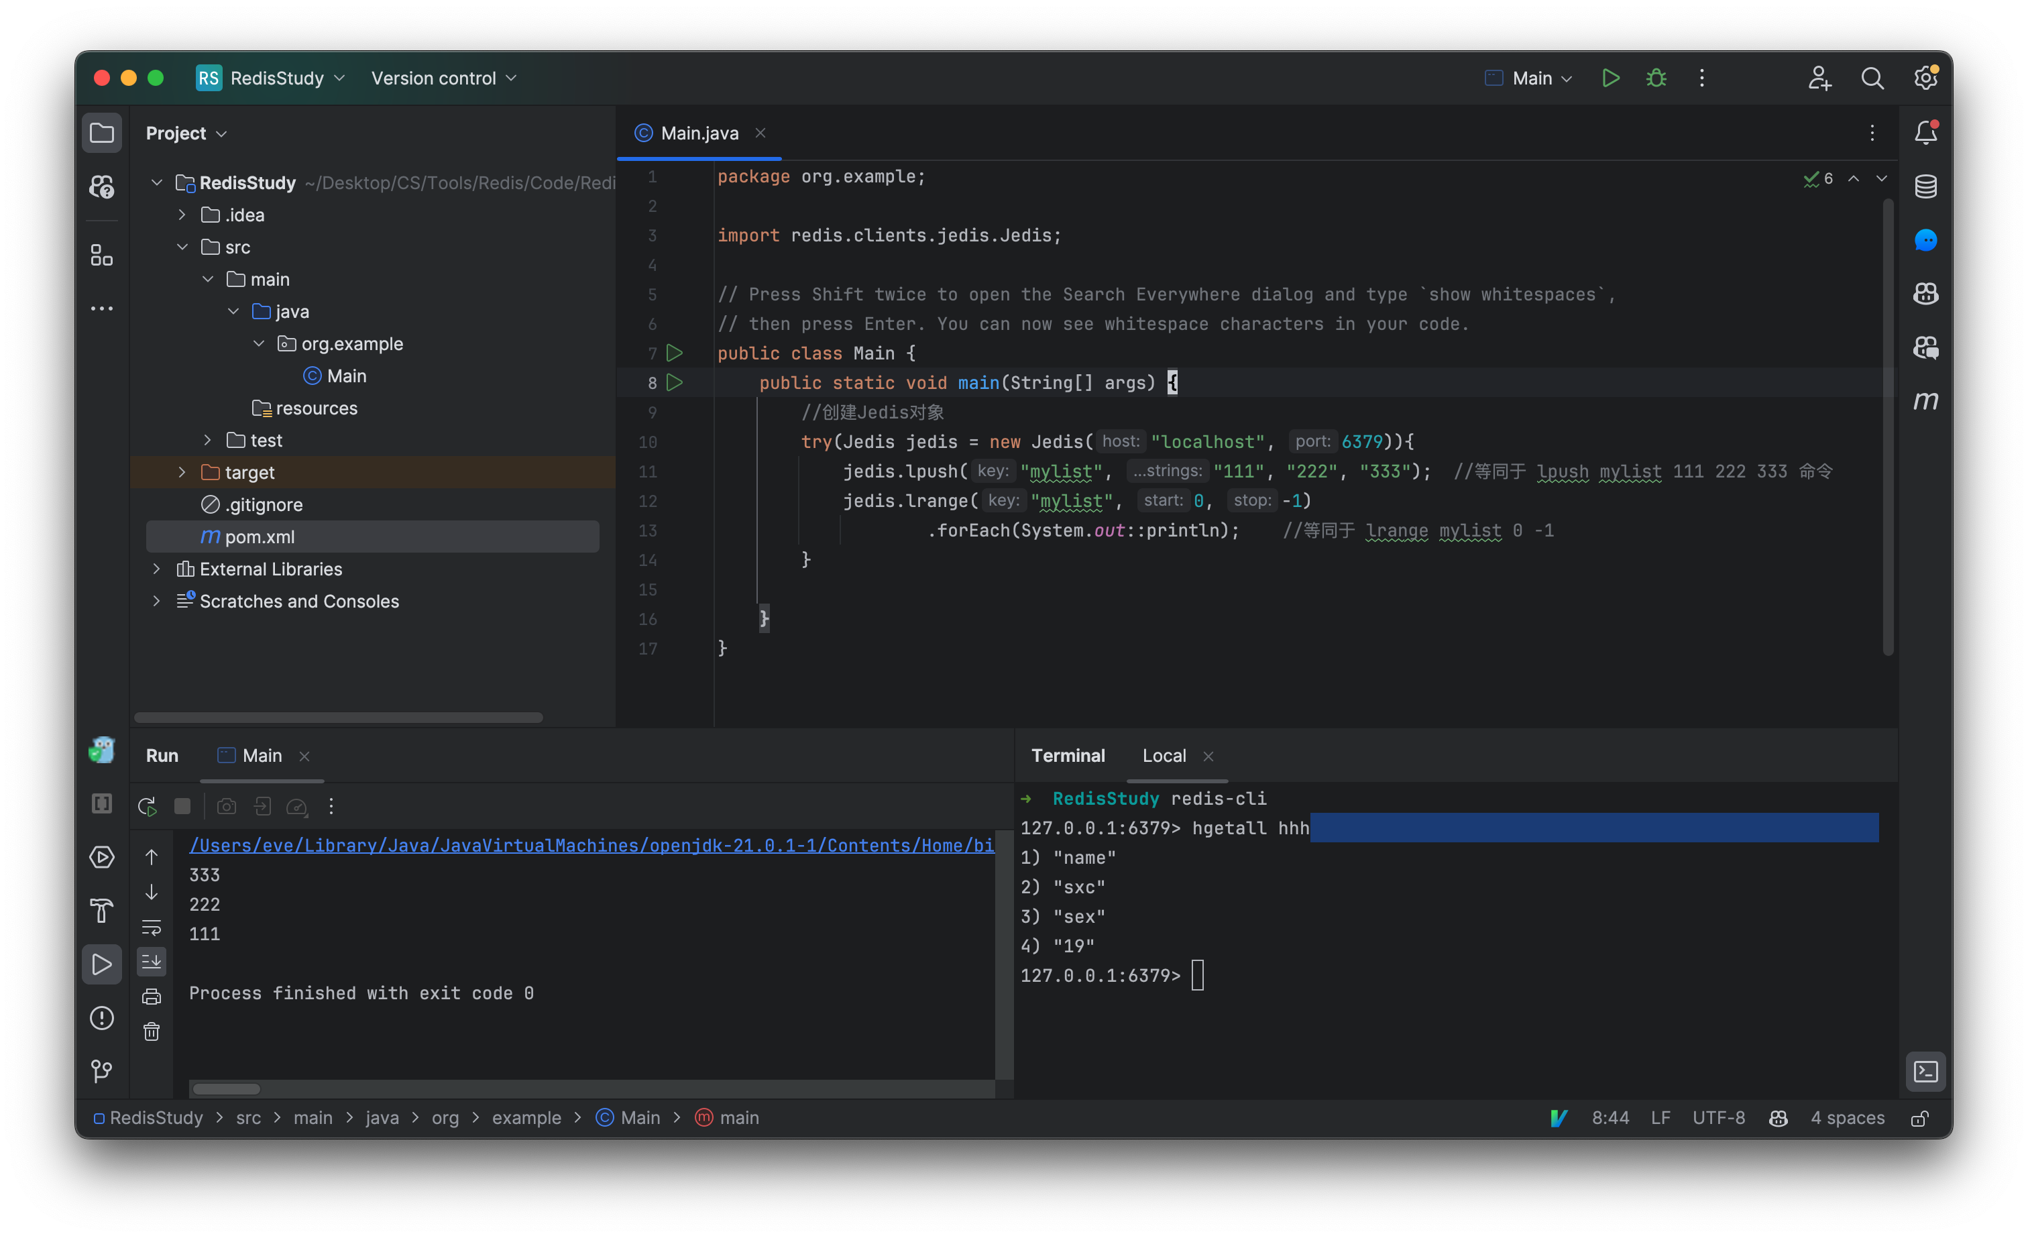Image resolution: width=2028 pixels, height=1238 pixels.
Task: Open the Build hammer tool window
Action: [101, 910]
